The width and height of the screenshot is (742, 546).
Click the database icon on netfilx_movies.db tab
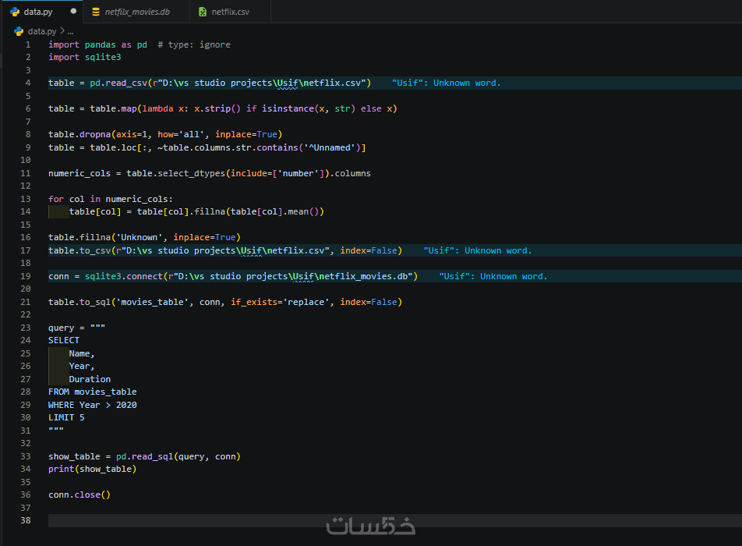(x=96, y=12)
